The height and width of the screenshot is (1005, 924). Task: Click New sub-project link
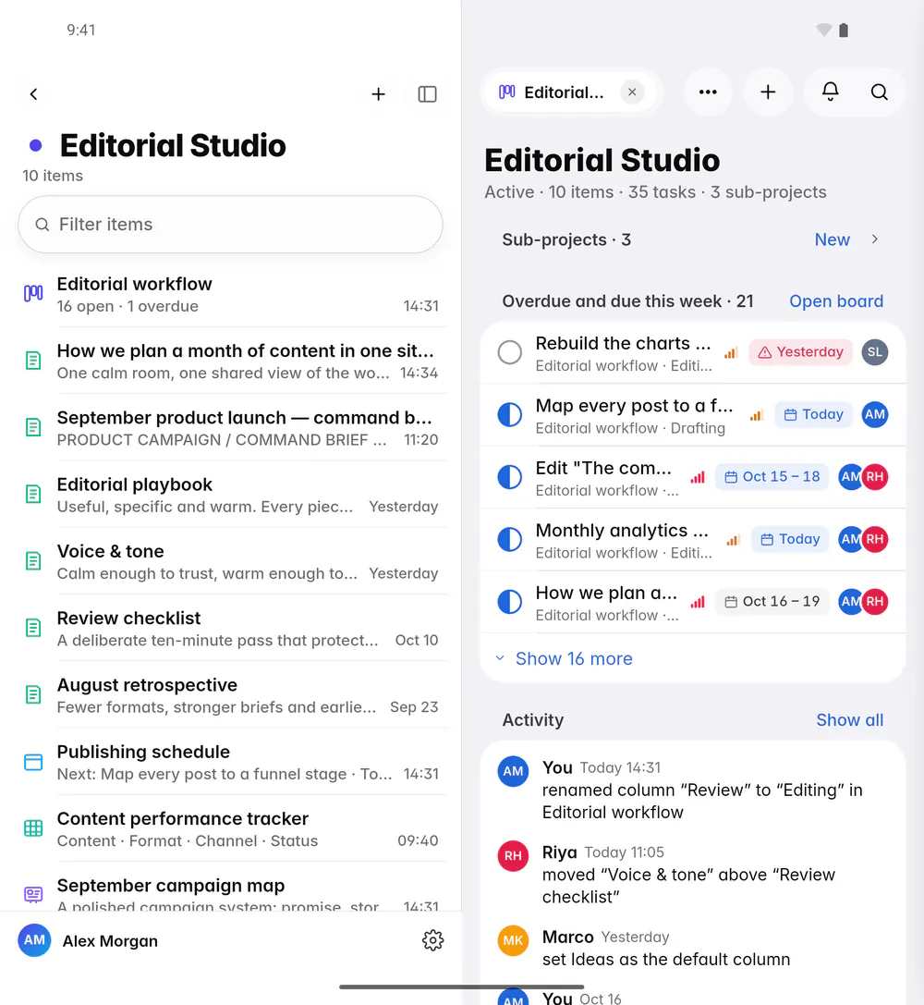(832, 239)
